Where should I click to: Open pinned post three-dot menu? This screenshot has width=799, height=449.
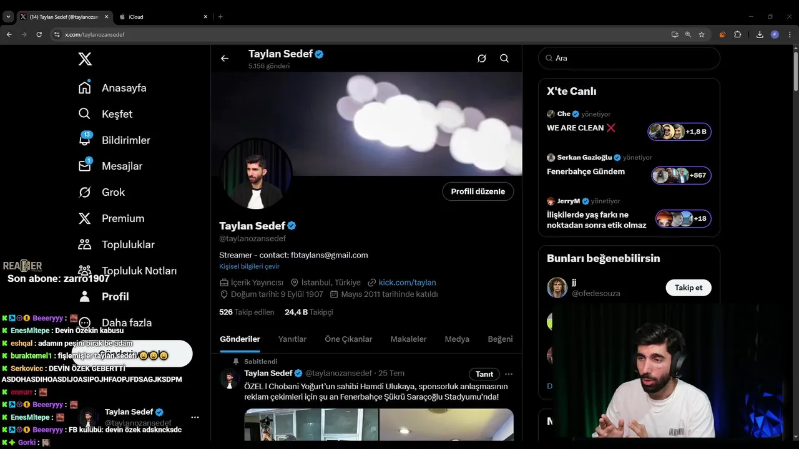click(x=509, y=374)
